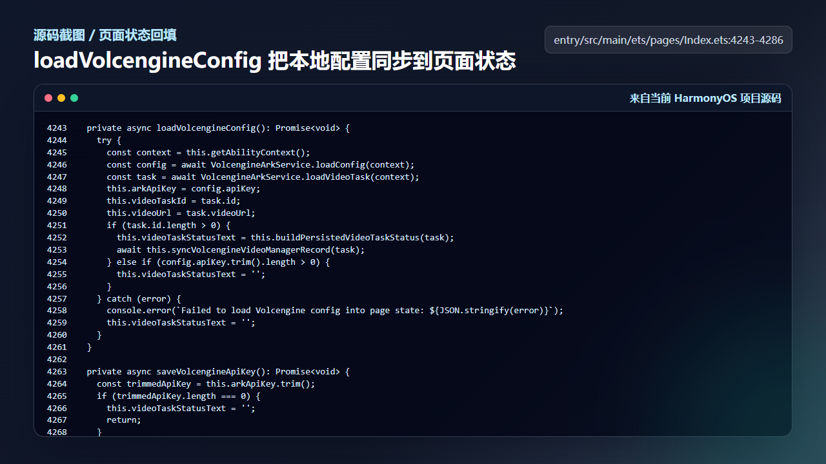Click the syncVolcengineVideoManagerRecord(task) line

point(241,250)
